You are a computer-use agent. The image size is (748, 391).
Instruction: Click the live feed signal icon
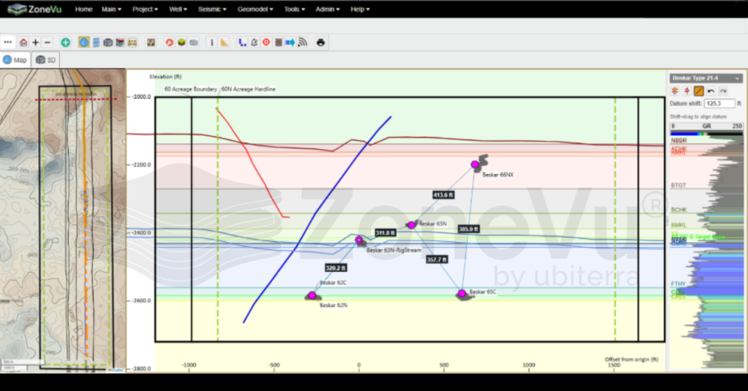[x=302, y=42]
